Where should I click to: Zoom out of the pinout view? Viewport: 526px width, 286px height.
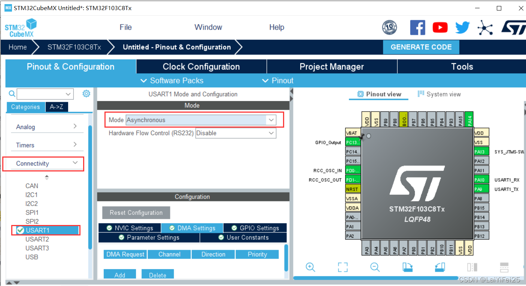pyautogui.click(x=375, y=267)
